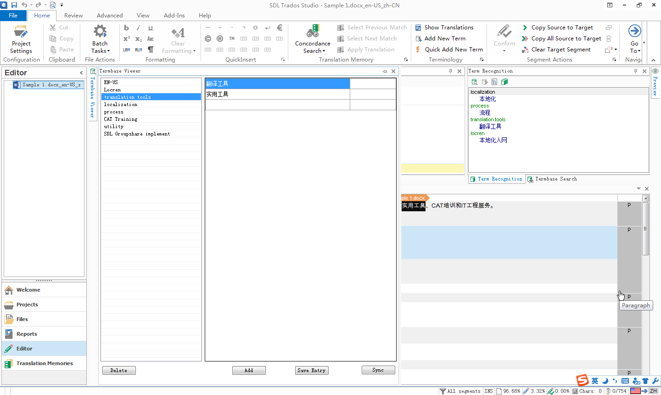Toggle bold formatting button
This screenshot has width=661, height=395.
[x=127, y=28]
